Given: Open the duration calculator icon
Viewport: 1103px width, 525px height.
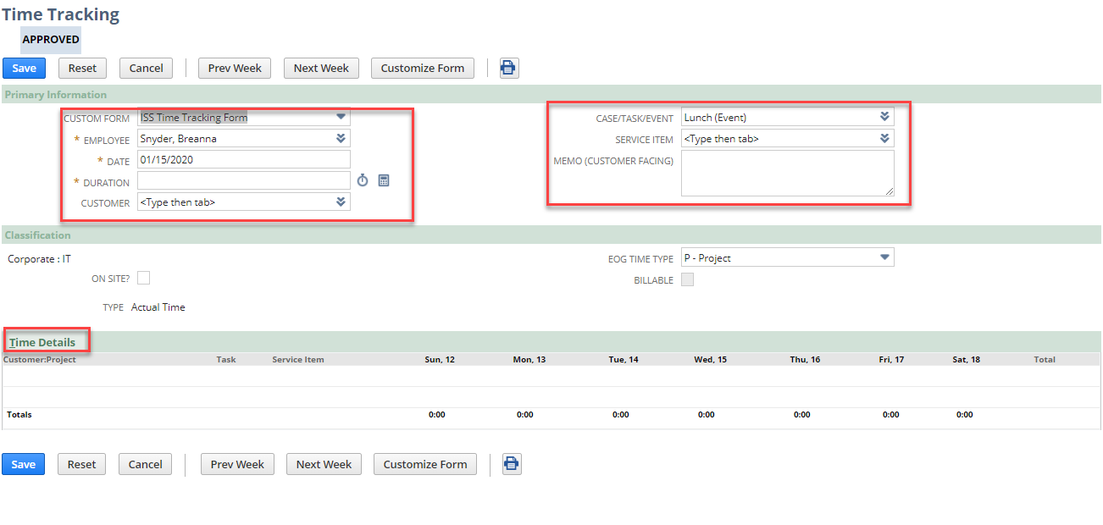Looking at the screenshot, I should [x=384, y=180].
